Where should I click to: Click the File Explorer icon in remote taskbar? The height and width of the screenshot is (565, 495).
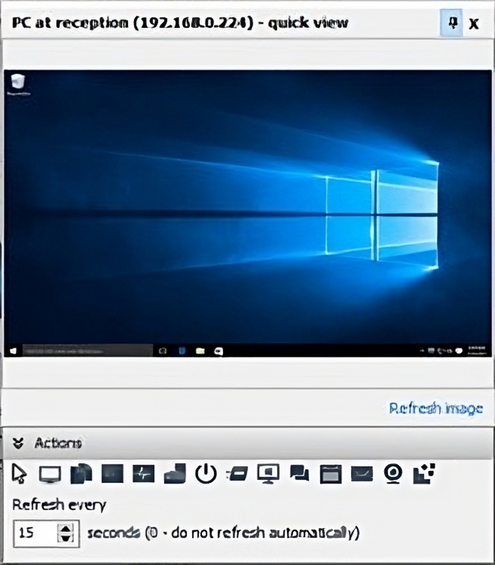point(200,351)
